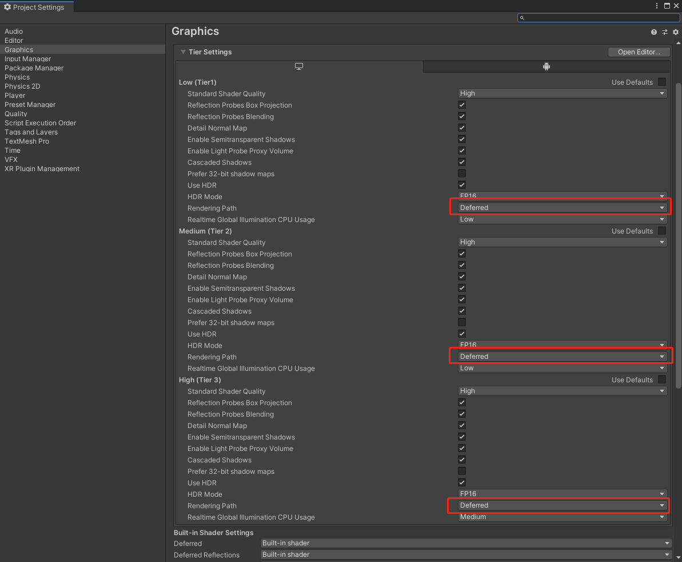Open Tier1 Standard Shader Quality dropdown
The image size is (682, 562).
[x=563, y=93]
